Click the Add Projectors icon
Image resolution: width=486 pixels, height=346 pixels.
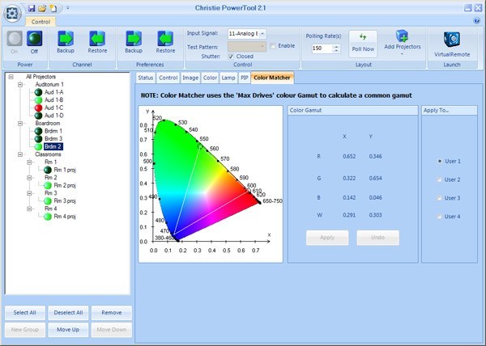click(x=403, y=36)
